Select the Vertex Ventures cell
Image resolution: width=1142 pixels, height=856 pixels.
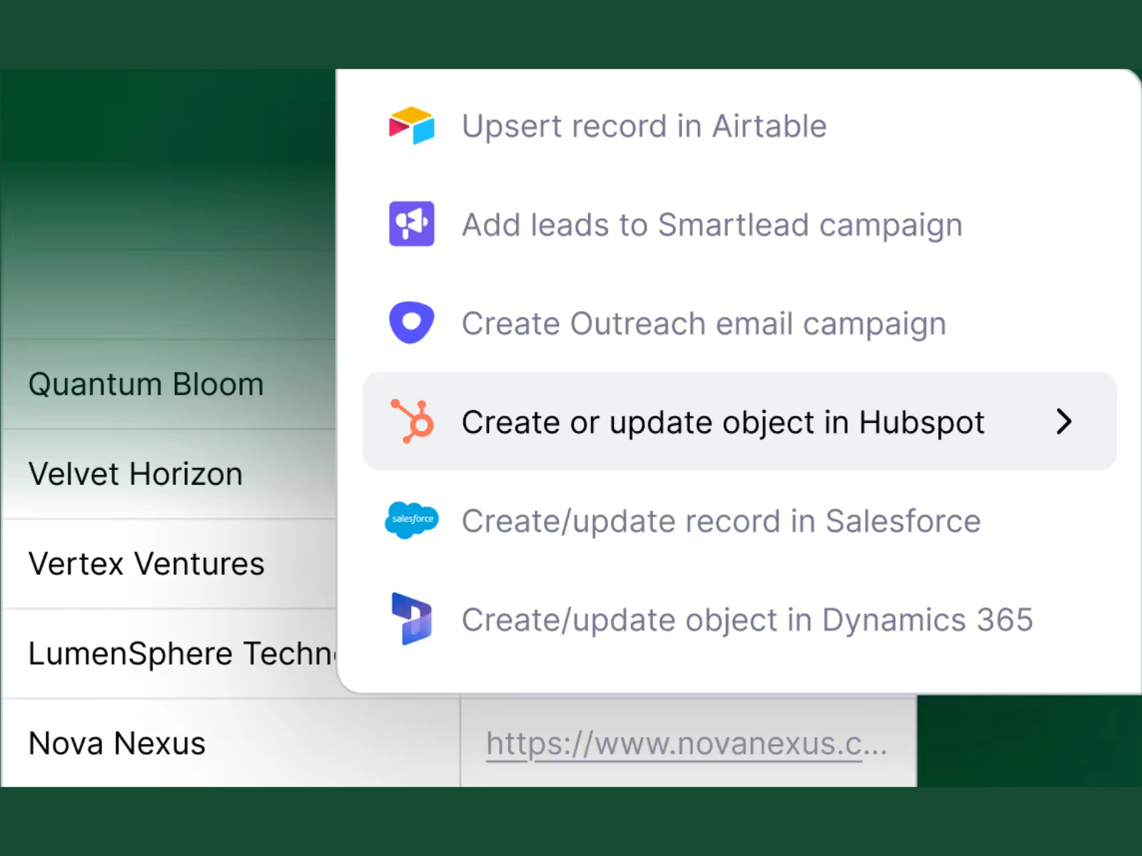tap(169, 564)
